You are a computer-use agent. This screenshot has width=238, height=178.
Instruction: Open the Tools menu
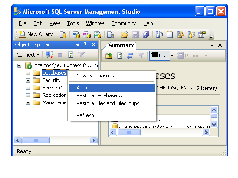click(73, 23)
